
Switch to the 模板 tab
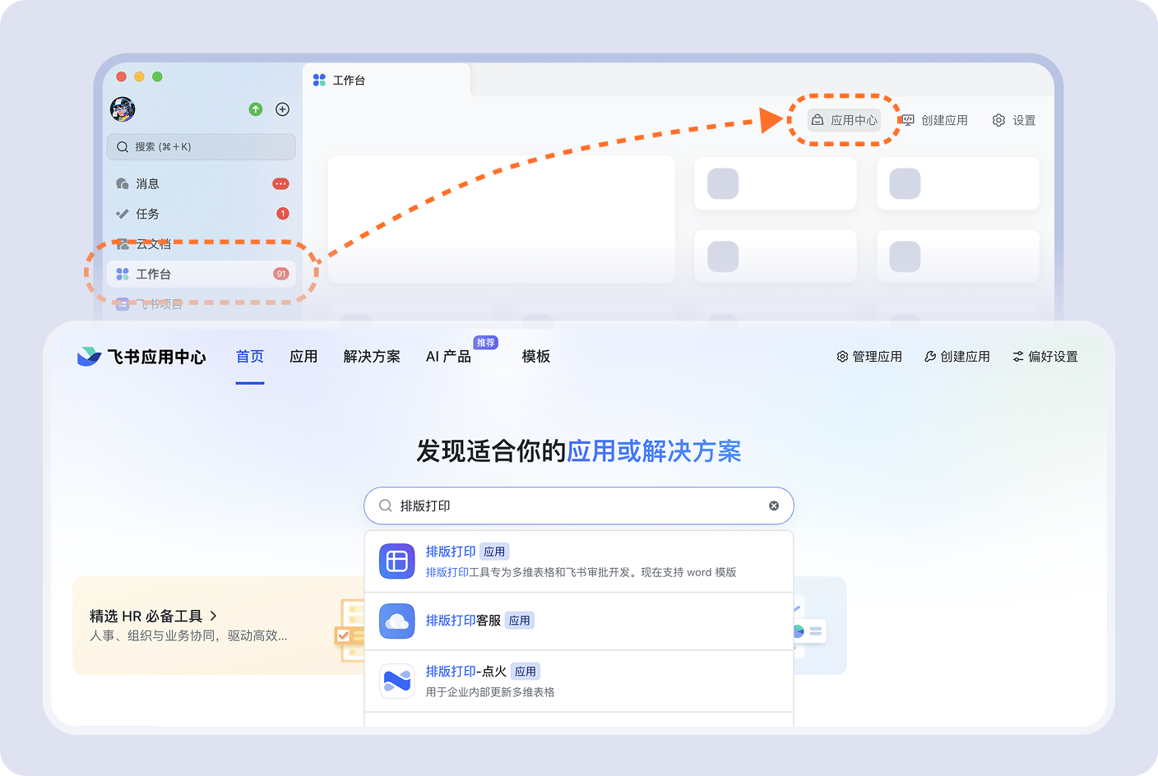[x=535, y=356]
